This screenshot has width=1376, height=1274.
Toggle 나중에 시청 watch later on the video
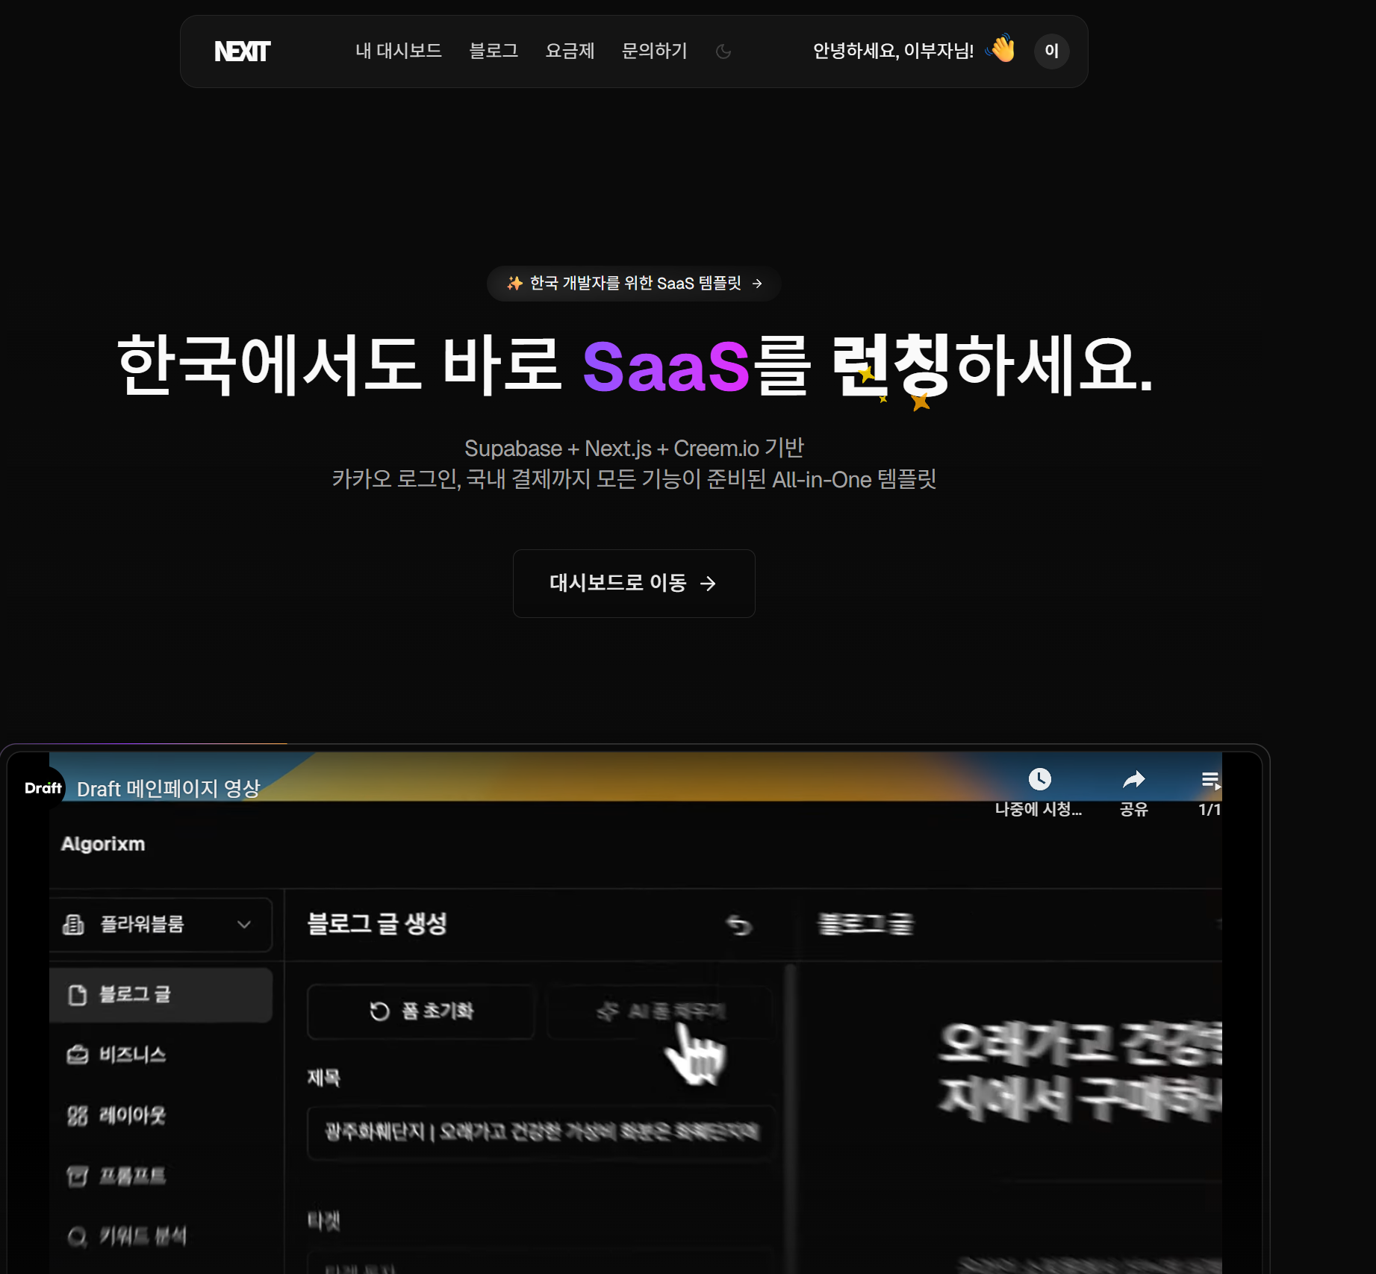tap(1040, 779)
